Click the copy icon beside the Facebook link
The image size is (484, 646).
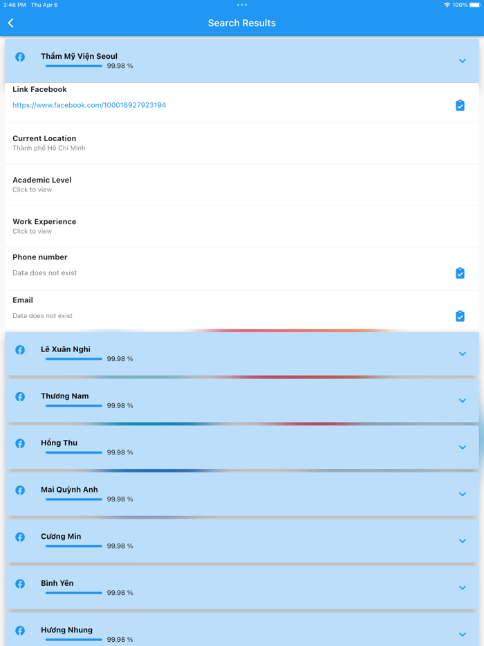pos(460,105)
